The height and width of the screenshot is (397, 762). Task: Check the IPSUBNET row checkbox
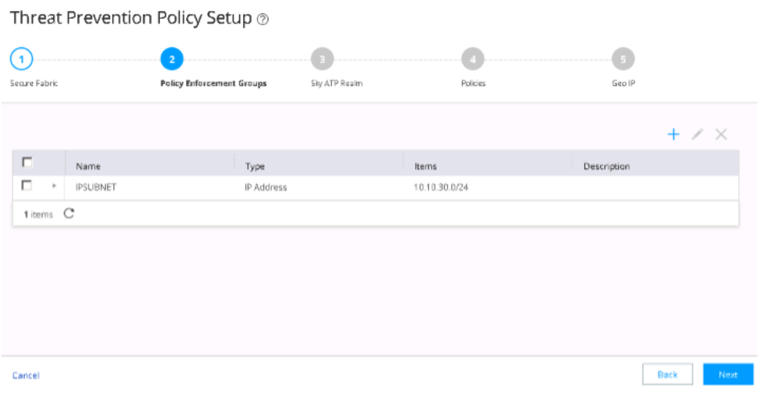tap(27, 186)
